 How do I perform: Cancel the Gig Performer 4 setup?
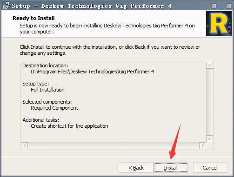210,167
